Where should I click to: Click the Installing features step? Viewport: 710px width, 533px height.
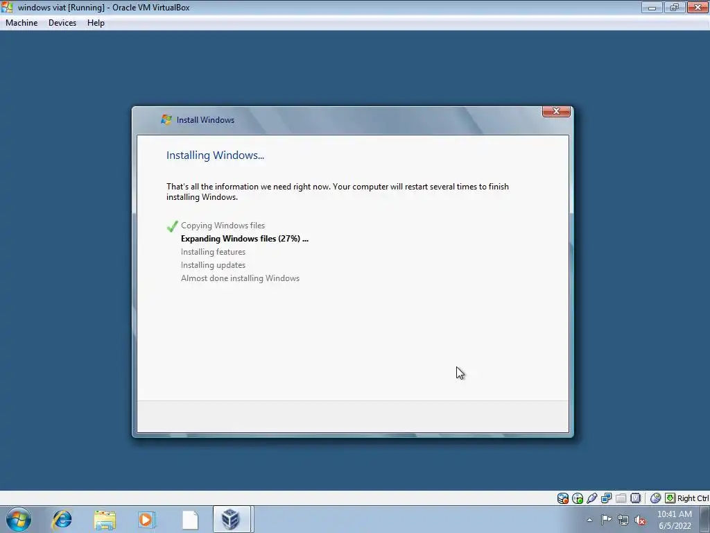[213, 251]
